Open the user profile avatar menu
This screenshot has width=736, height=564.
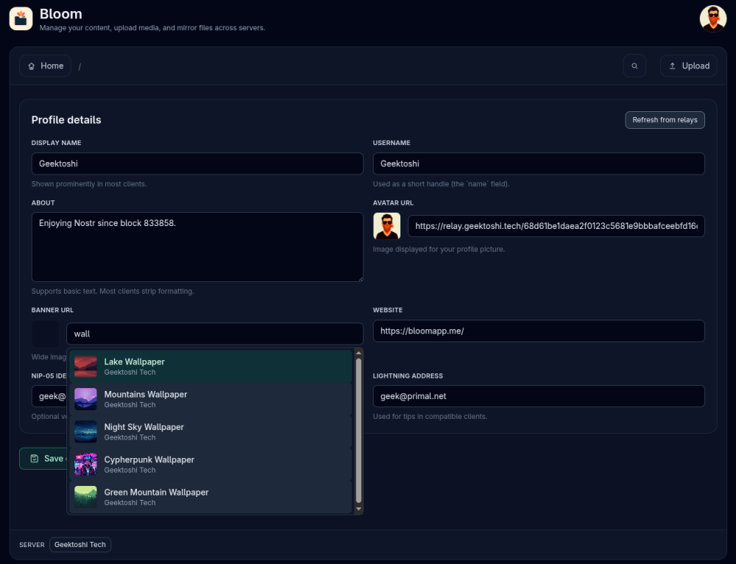(x=713, y=19)
